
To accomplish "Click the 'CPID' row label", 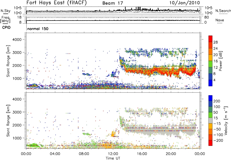I will point(6,27).
